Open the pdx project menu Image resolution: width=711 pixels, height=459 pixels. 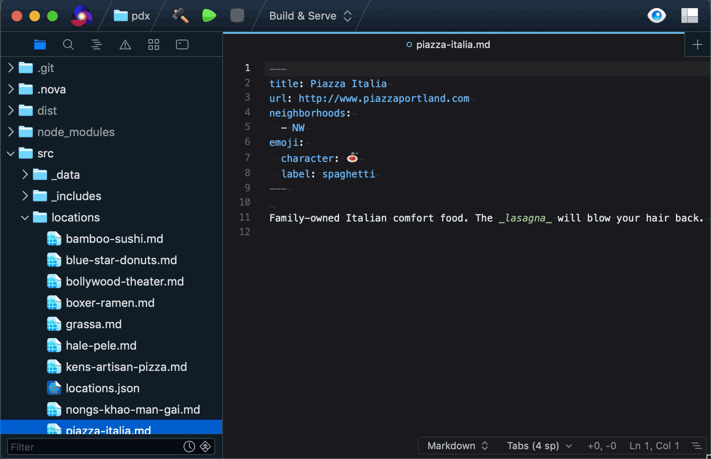pos(132,16)
